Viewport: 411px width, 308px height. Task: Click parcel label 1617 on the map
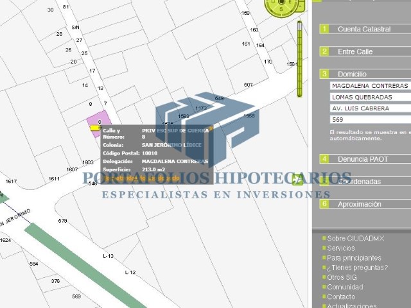pyautogui.click(x=11, y=181)
